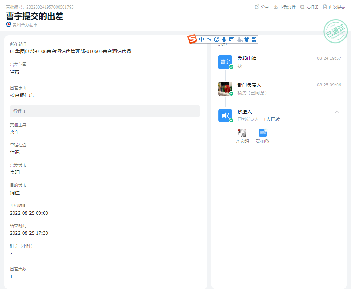
Task: Click 曹宇 applicant avatar
Action: pos(225,62)
